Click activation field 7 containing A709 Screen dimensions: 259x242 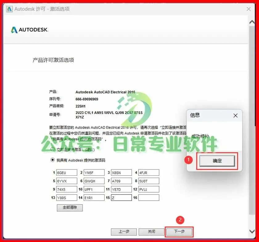click(x=121, y=181)
